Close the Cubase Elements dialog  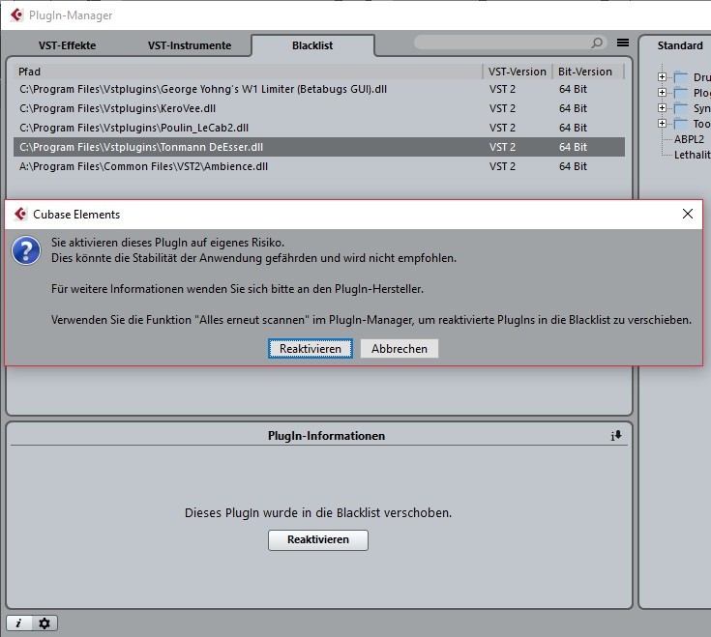pyautogui.click(x=688, y=214)
